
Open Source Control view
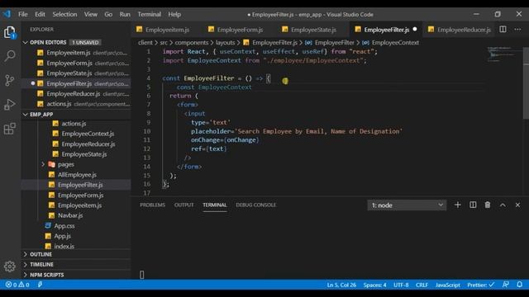point(10,80)
